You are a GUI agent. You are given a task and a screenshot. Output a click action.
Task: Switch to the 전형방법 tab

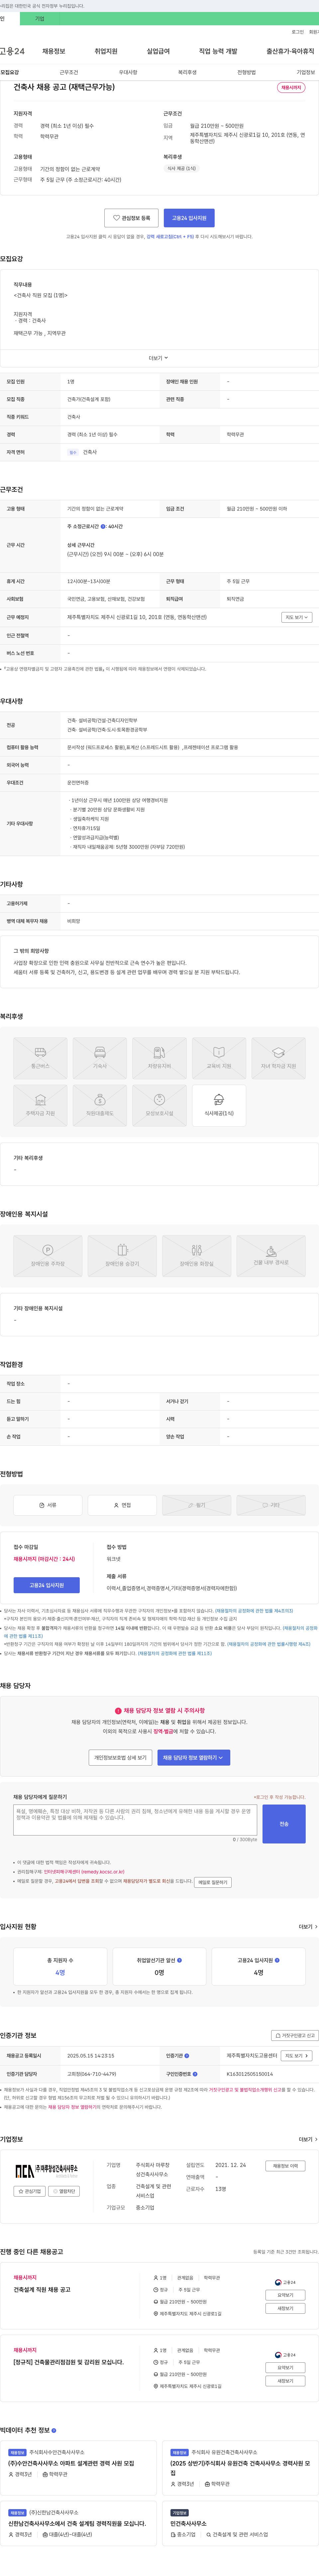click(246, 72)
